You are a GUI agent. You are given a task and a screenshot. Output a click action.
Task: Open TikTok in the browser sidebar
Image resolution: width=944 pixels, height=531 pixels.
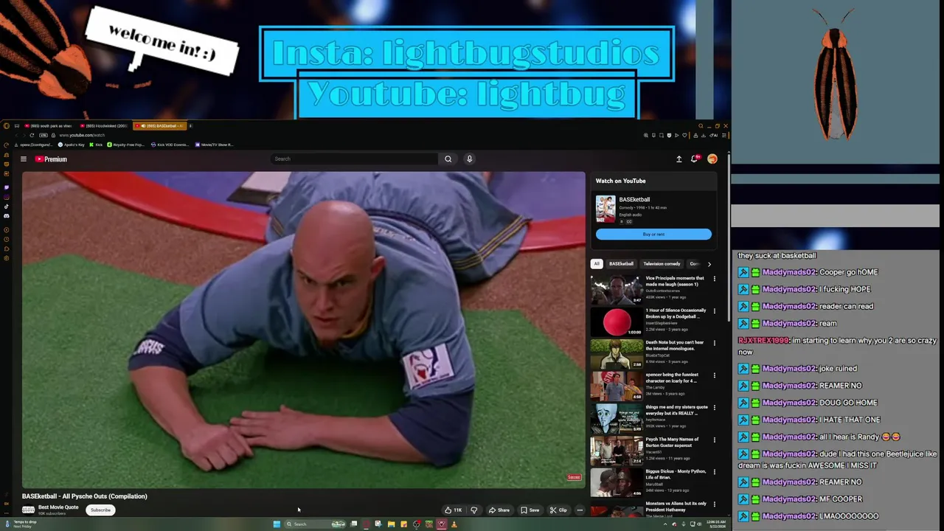pos(7,206)
